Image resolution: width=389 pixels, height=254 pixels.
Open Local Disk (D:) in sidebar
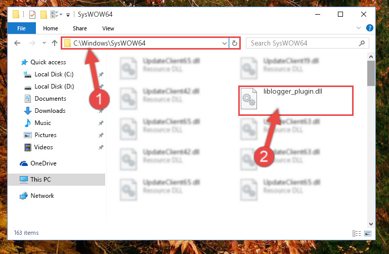click(x=54, y=87)
